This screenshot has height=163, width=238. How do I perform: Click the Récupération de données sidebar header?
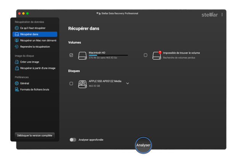29,22
